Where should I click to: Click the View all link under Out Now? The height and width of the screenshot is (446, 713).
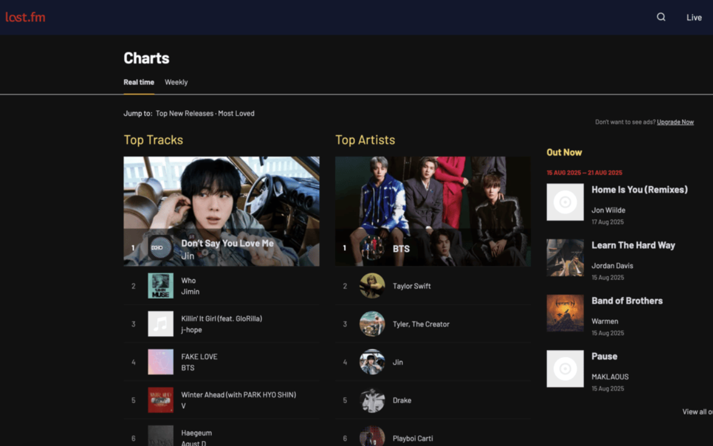click(x=697, y=411)
